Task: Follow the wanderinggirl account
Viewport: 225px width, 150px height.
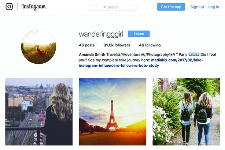Action: [139, 34]
